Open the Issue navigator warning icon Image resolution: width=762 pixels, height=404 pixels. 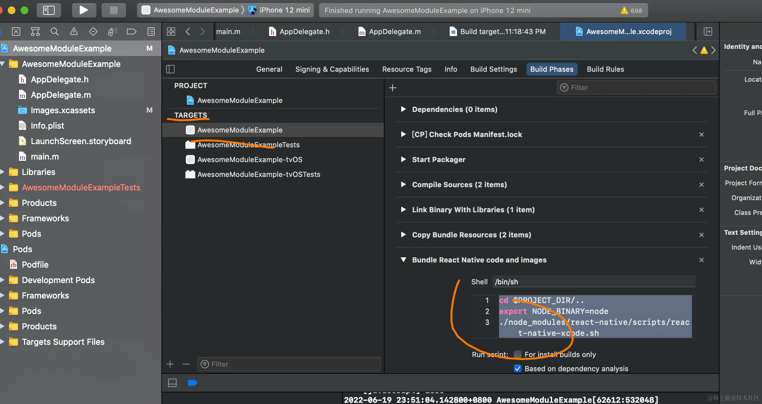click(x=74, y=32)
